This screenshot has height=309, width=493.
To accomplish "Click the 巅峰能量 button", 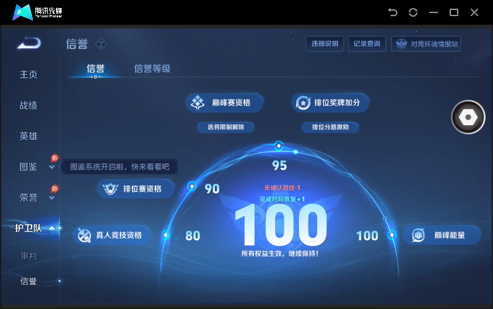I will (x=442, y=235).
